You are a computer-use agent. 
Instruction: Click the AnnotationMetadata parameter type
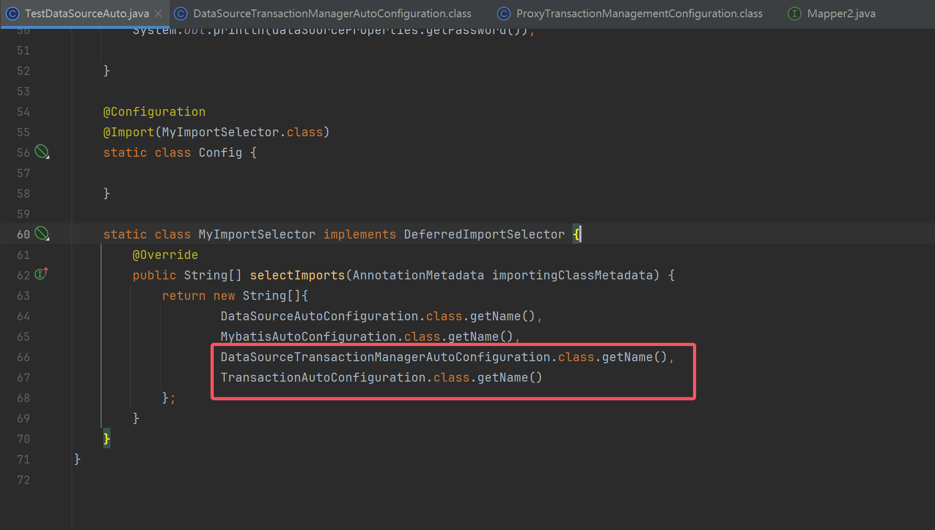tap(419, 275)
